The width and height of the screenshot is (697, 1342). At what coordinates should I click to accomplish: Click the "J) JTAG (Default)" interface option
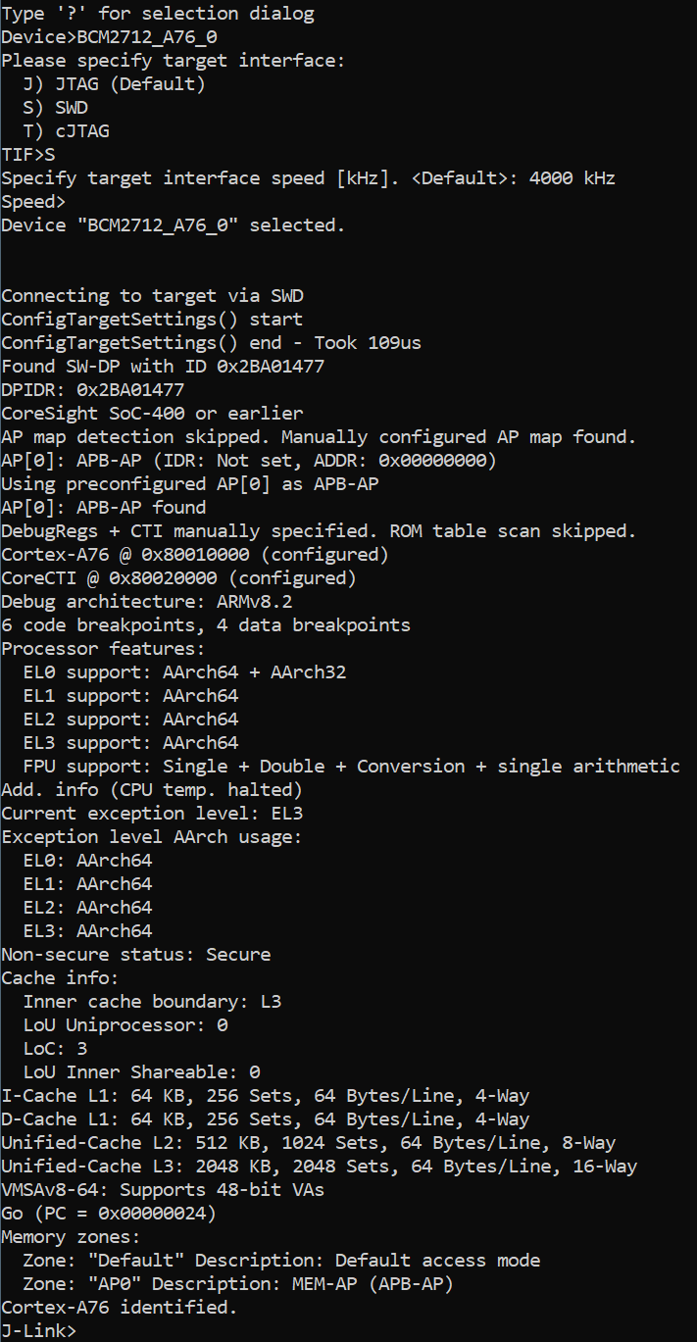114,84
